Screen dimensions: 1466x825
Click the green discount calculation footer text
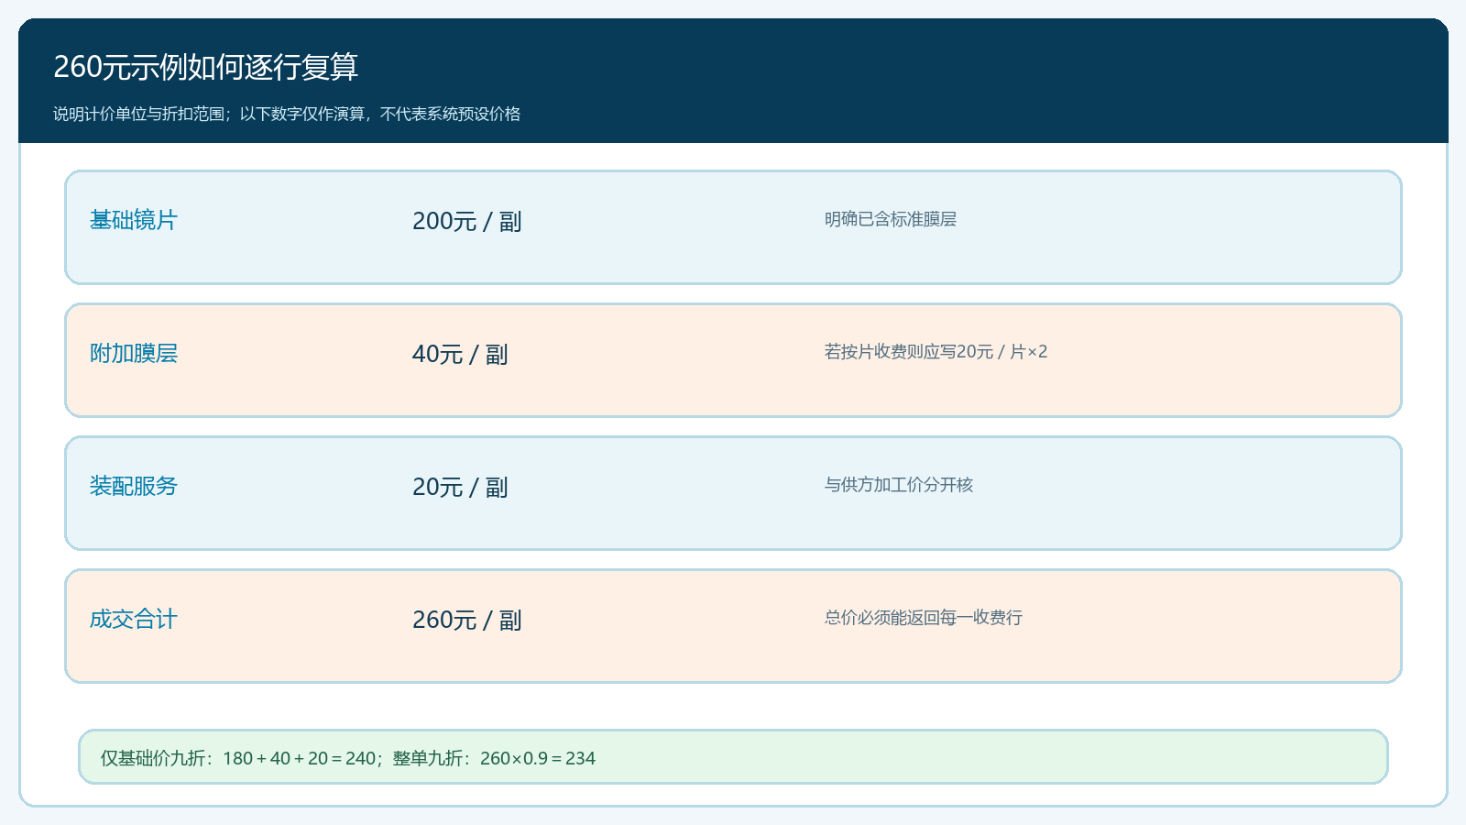coord(348,758)
